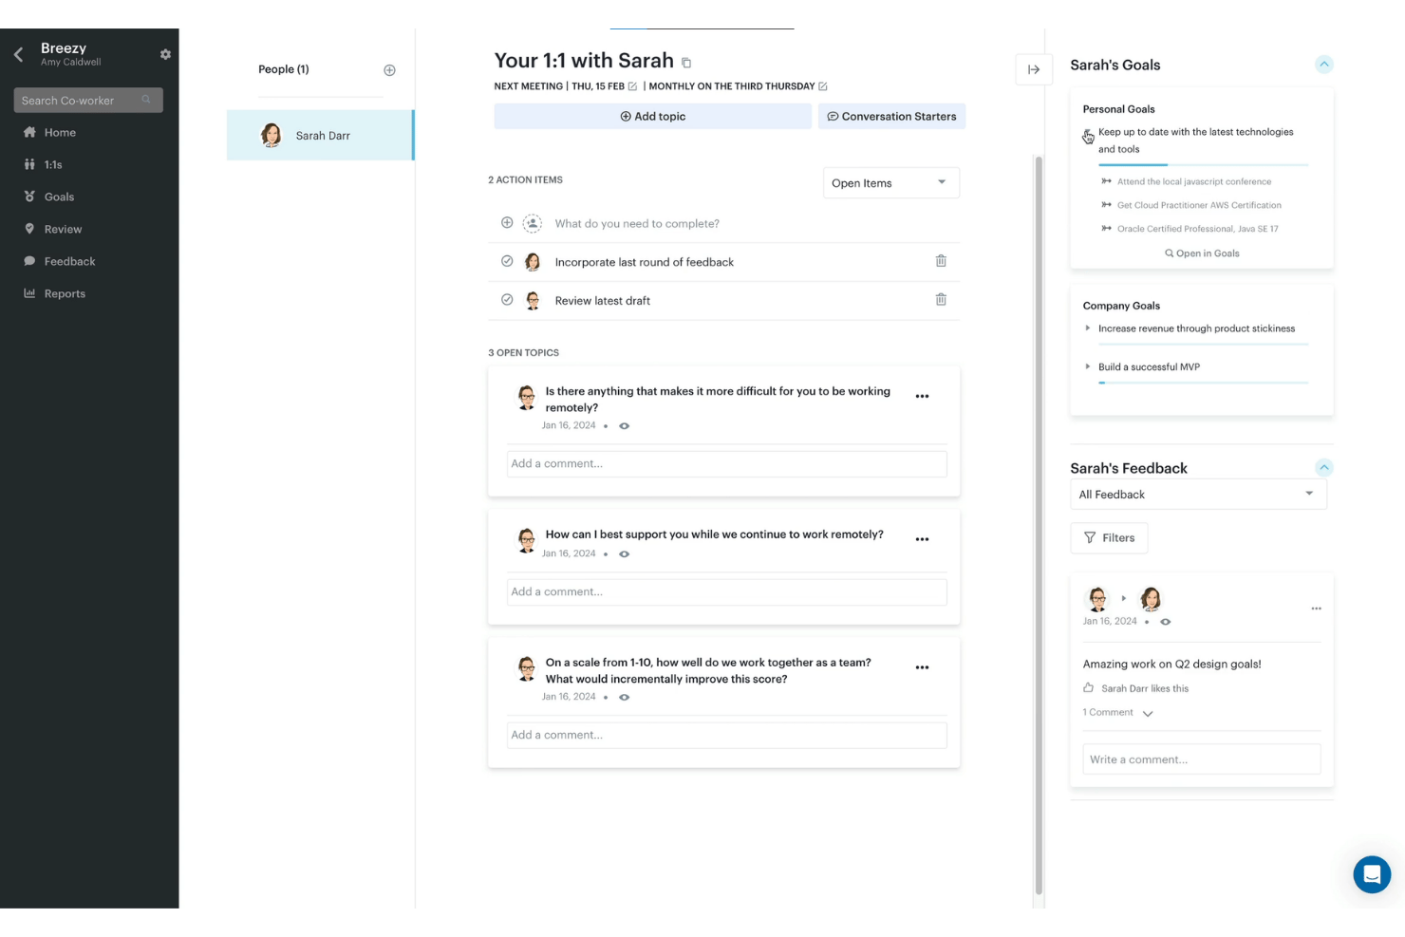The width and height of the screenshot is (1405, 937).
Task: Click author avatar on '1-10 scale' topic
Action: pyautogui.click(x=526, y=668)
